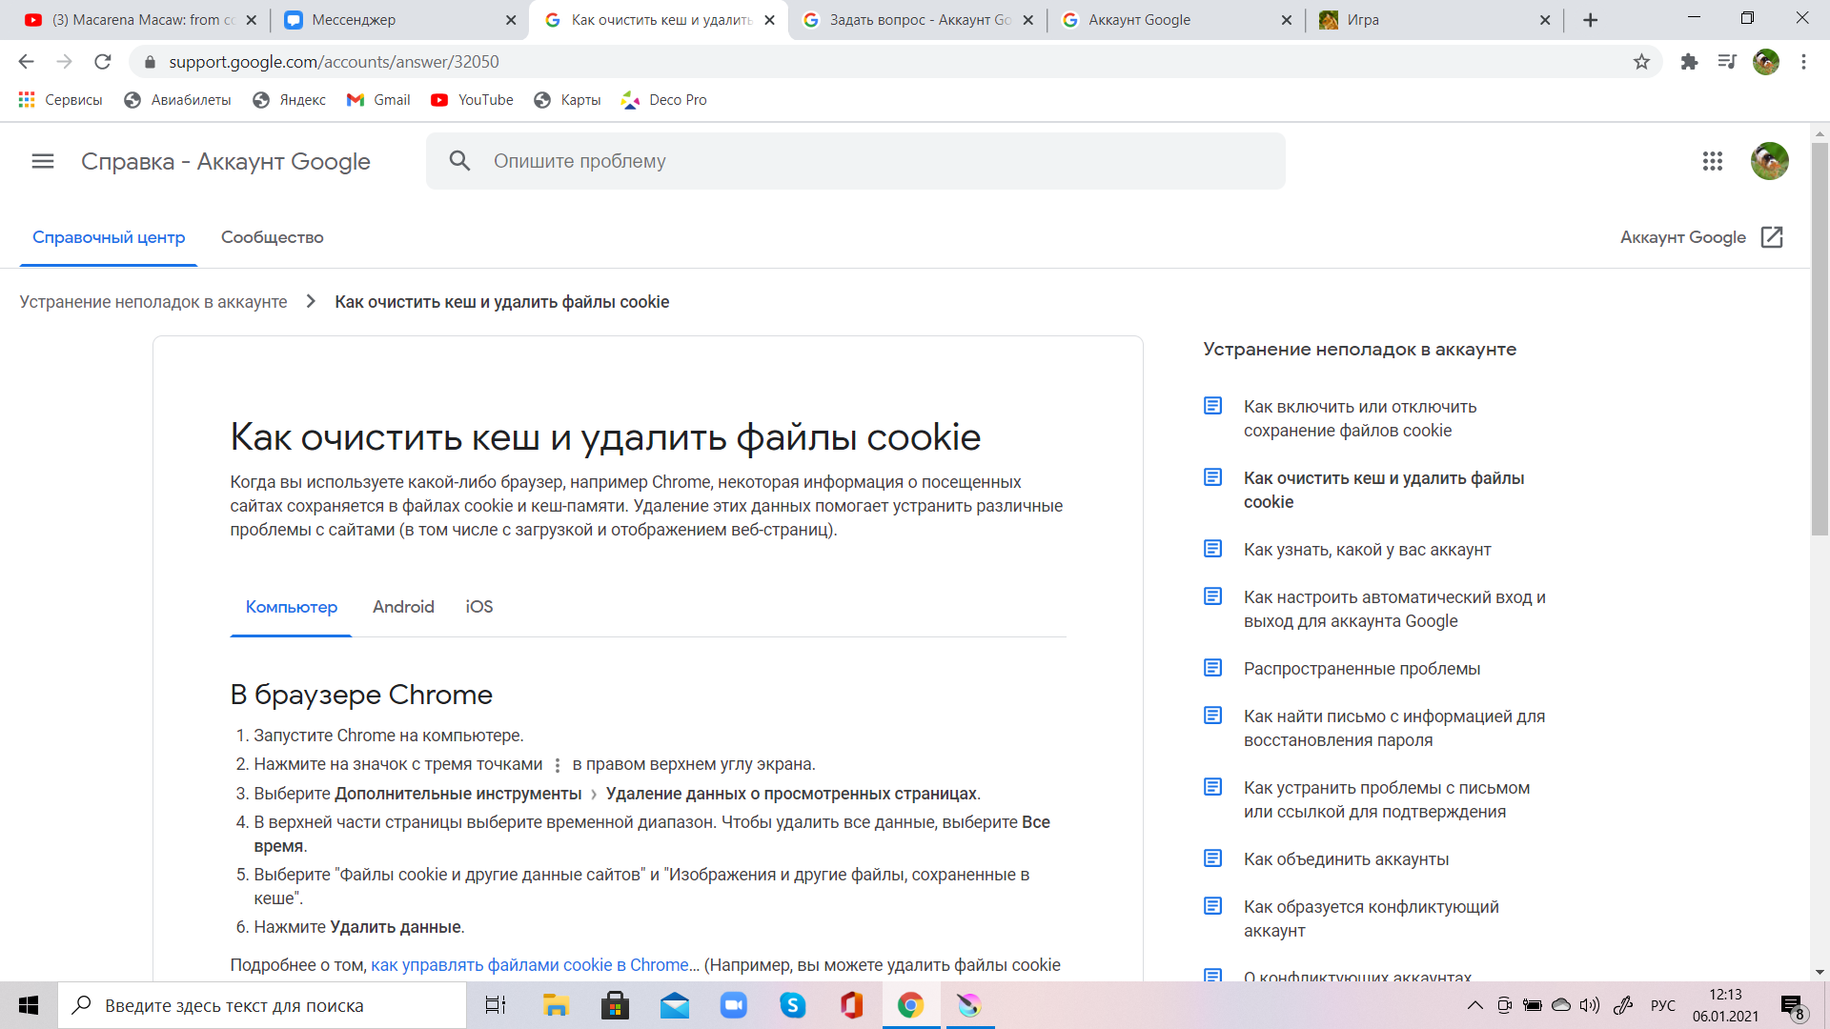Screen dimensions: 1830x1029
Task: Reload the current page
Action: point(103,62)
